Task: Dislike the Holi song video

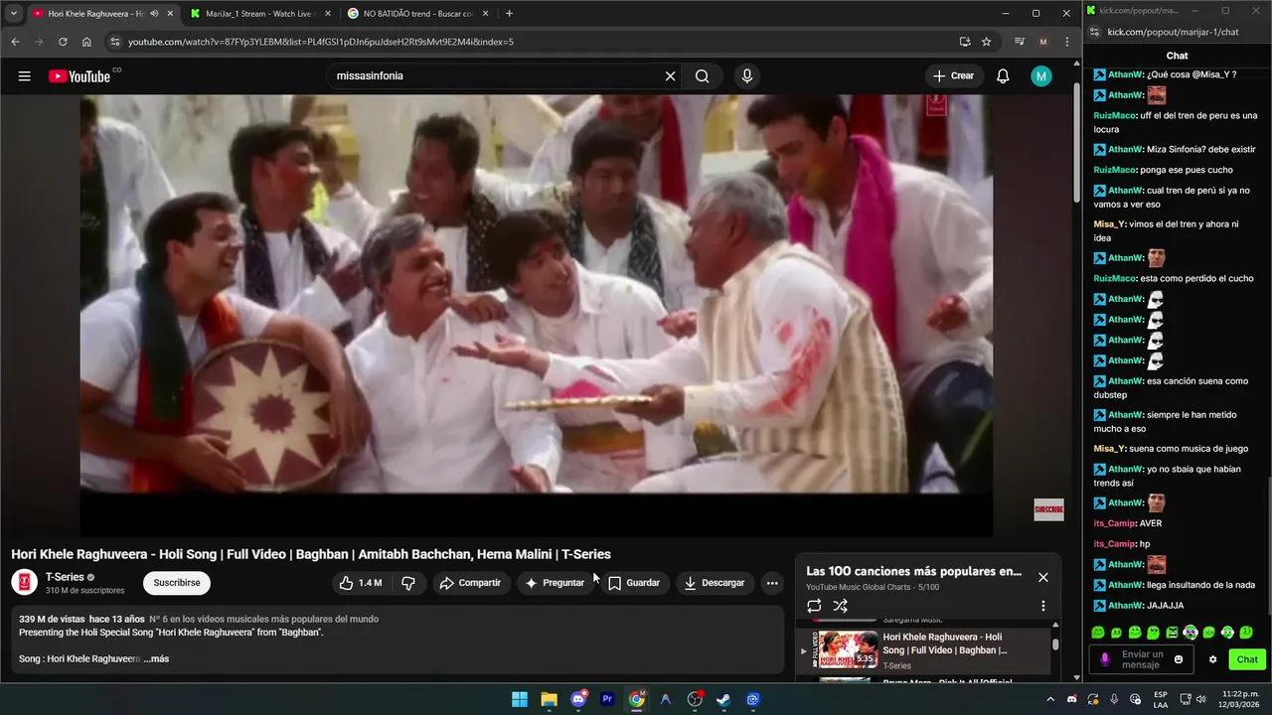Action: pyautogui.click(x=407, y=583)
